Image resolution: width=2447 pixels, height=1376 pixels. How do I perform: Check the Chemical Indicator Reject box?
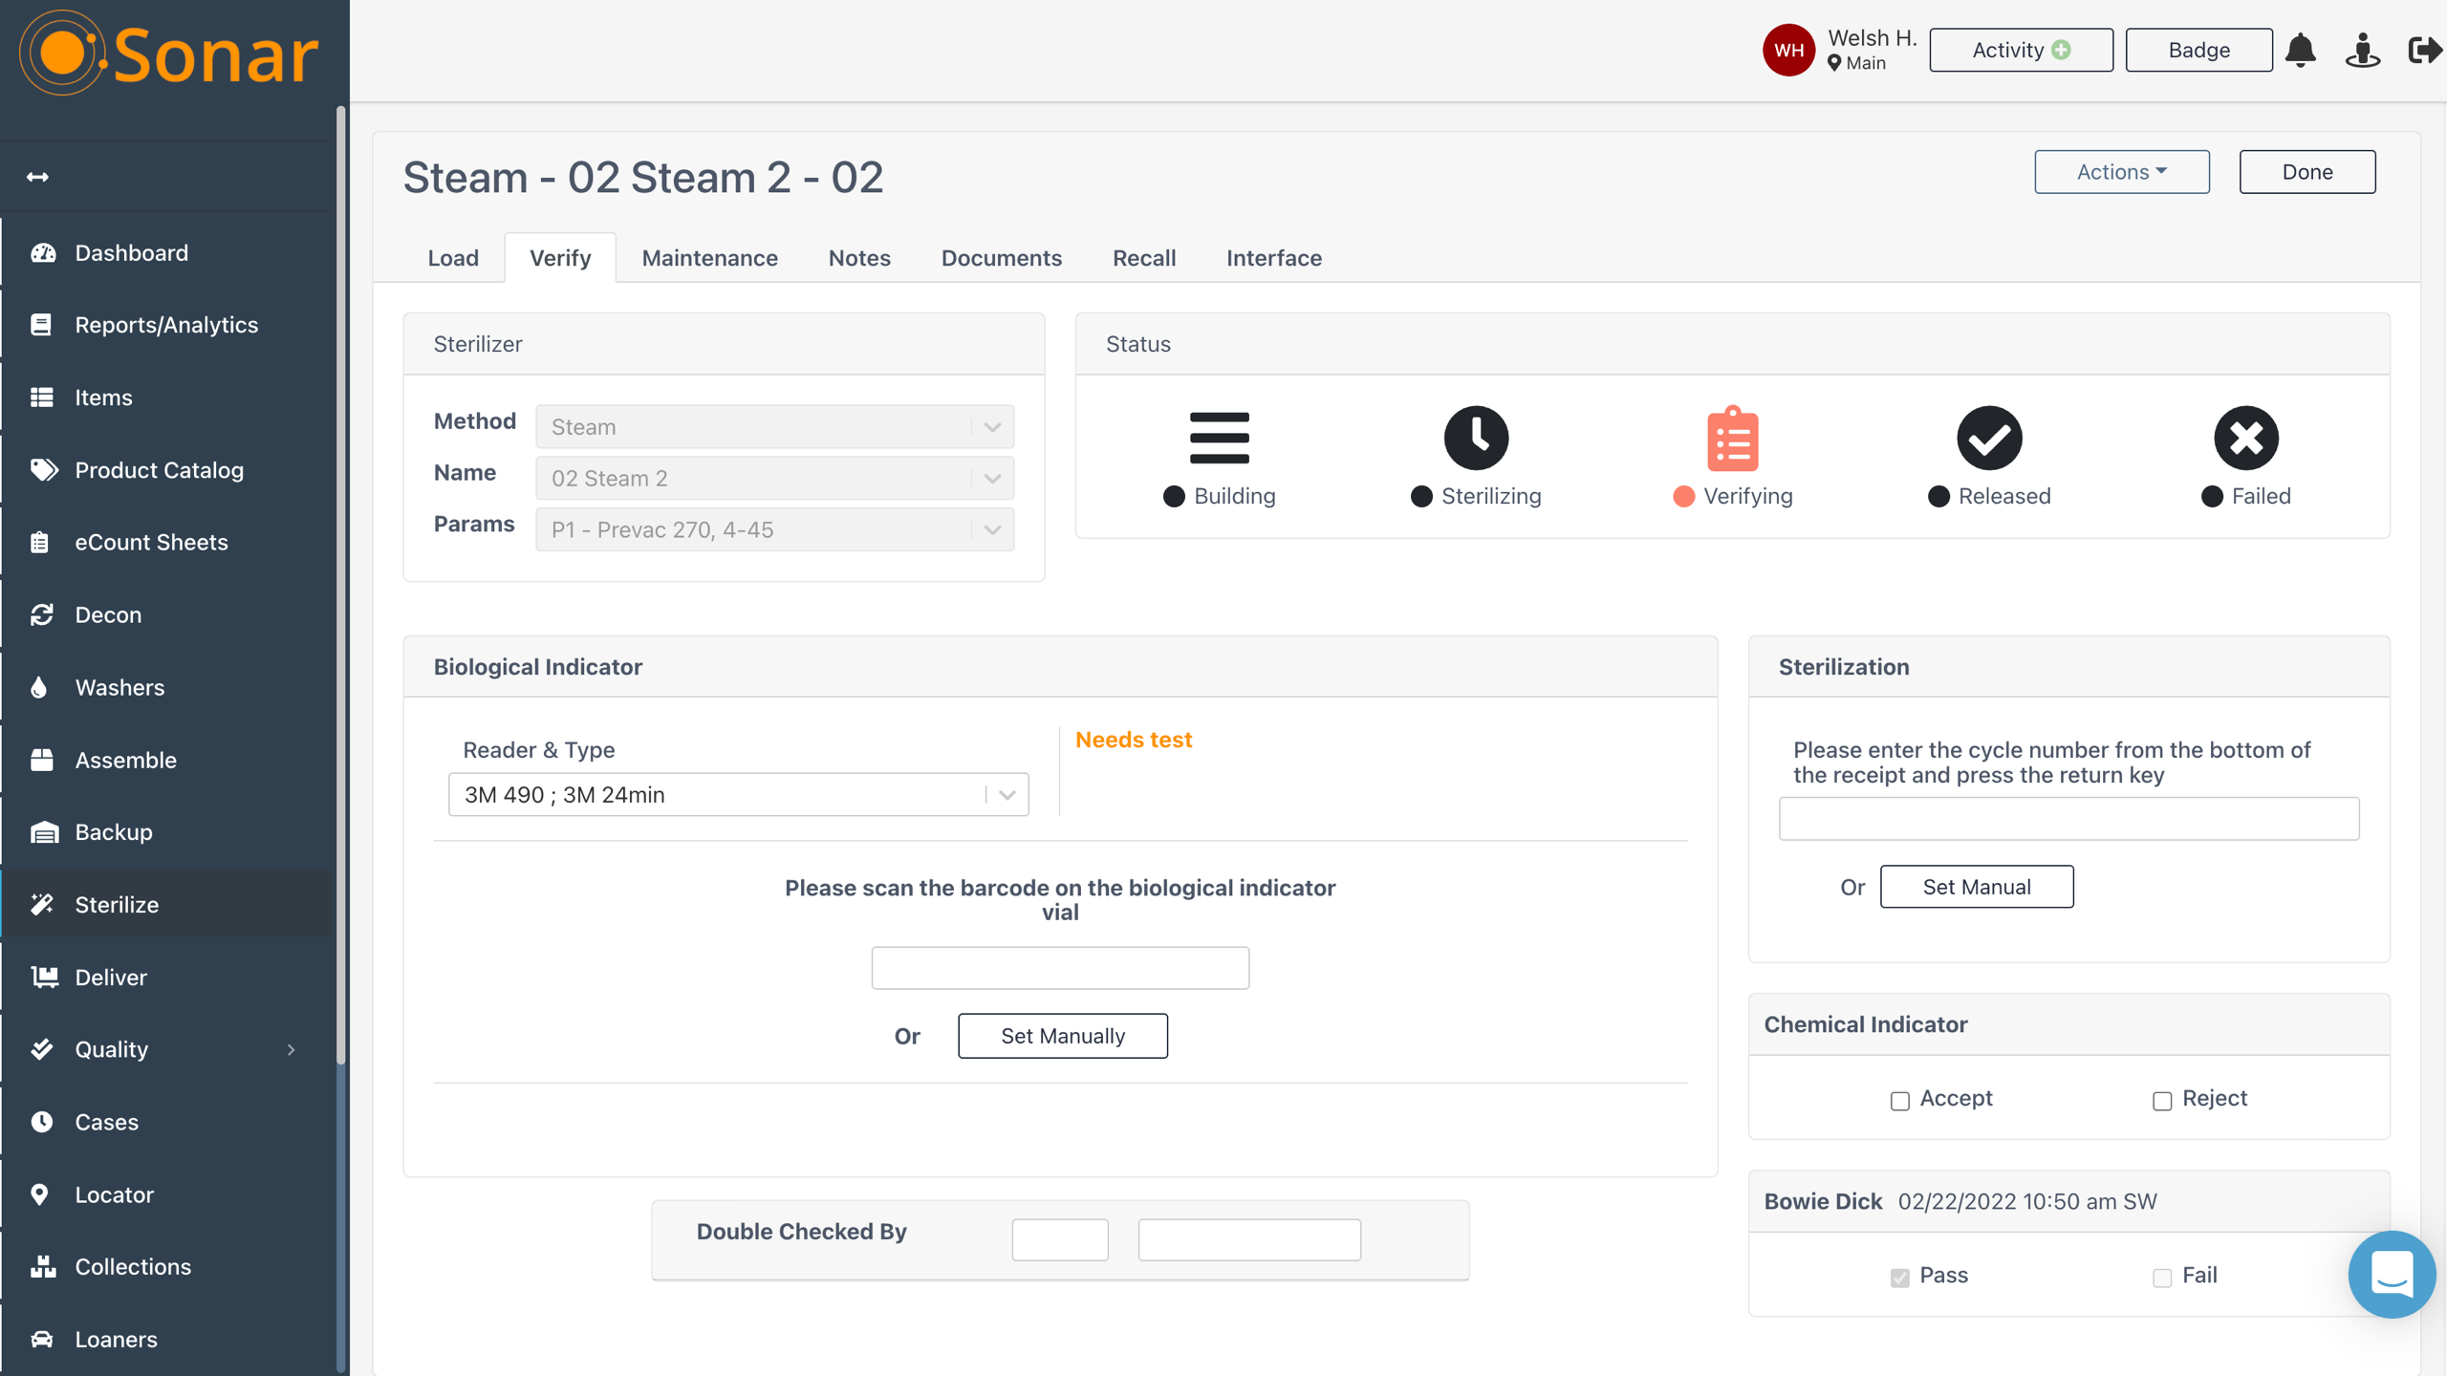pos(2161,1101)
